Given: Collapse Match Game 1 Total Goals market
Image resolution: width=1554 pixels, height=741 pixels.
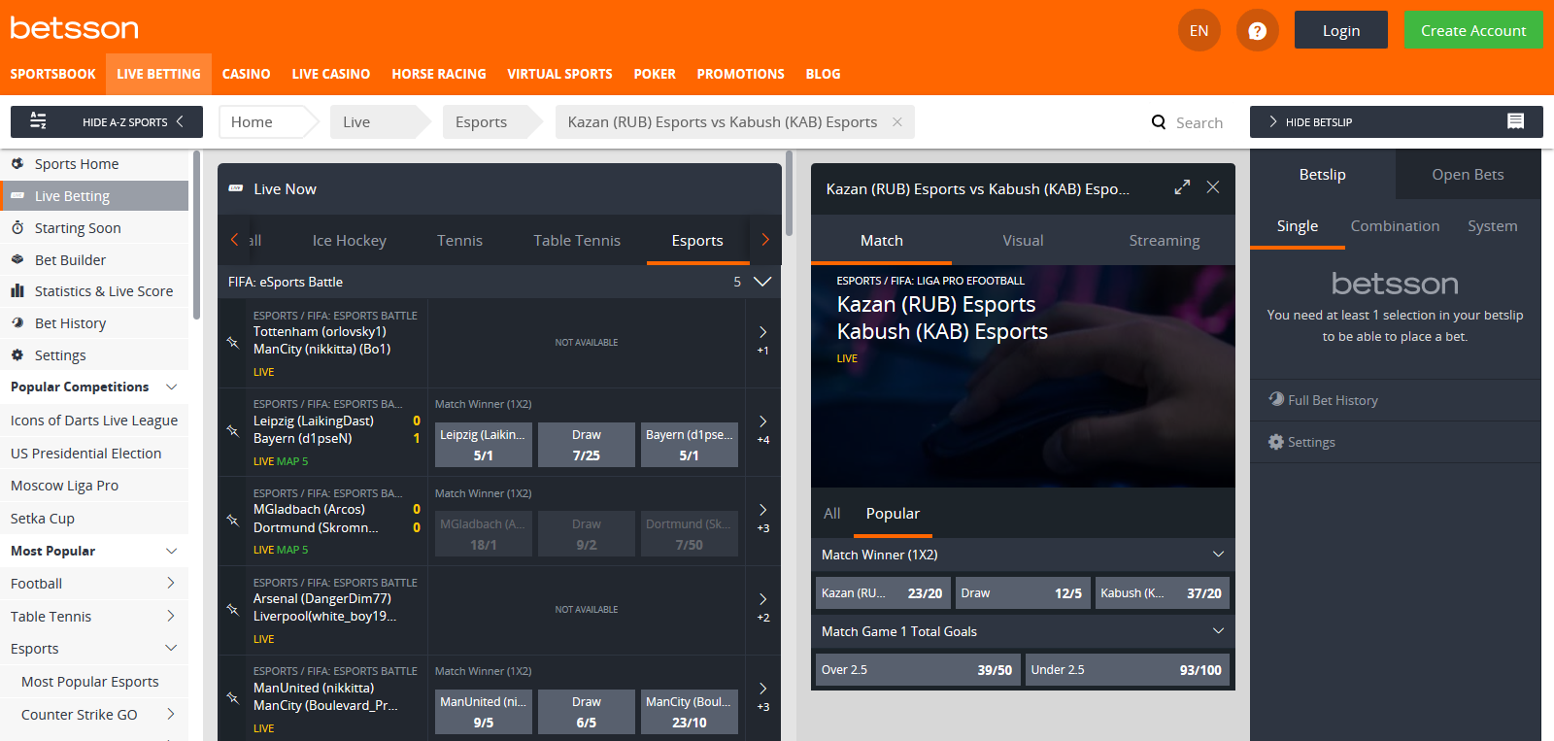Looking at the screenshot, I should [1219, 630].
